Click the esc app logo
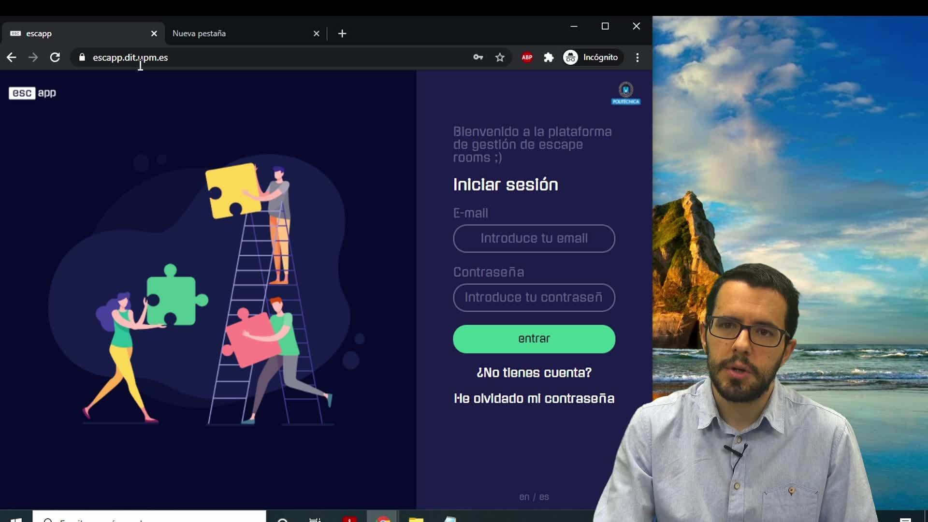 pos(32,93)
